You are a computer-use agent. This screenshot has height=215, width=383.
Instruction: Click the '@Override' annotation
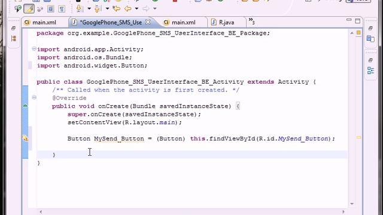point(69,98)
